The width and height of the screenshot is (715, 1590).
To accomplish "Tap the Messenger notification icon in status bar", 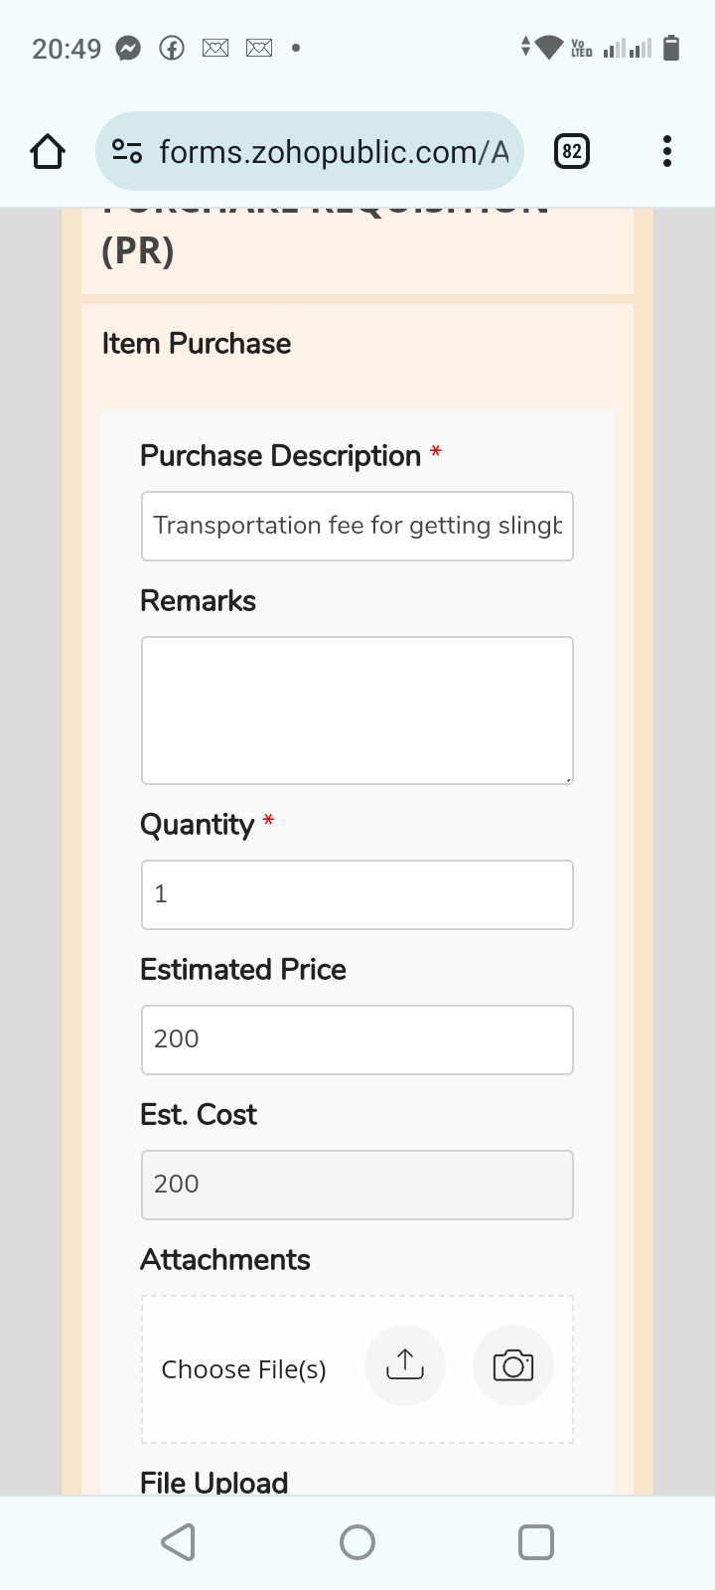I will click(128, 48).
